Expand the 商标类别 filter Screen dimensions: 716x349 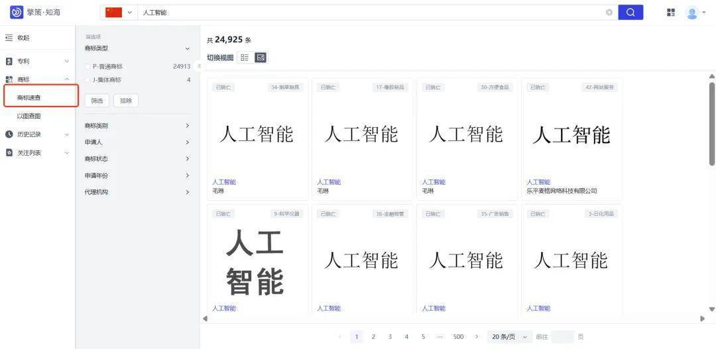point(187,125)
